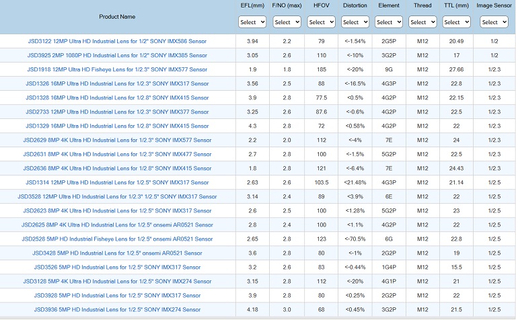The height and width of the screenshot is (320, 516).
Task: Click the element value 9G
Action: [x=389, y=70]
